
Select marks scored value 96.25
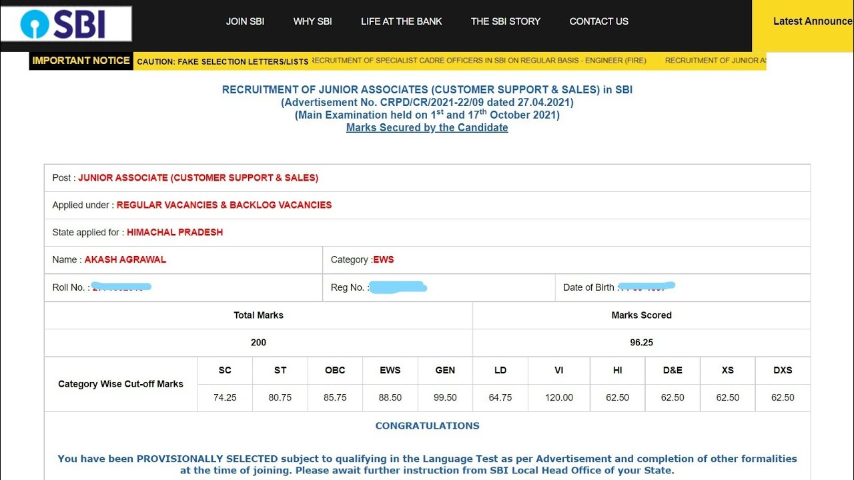(641, 343)
